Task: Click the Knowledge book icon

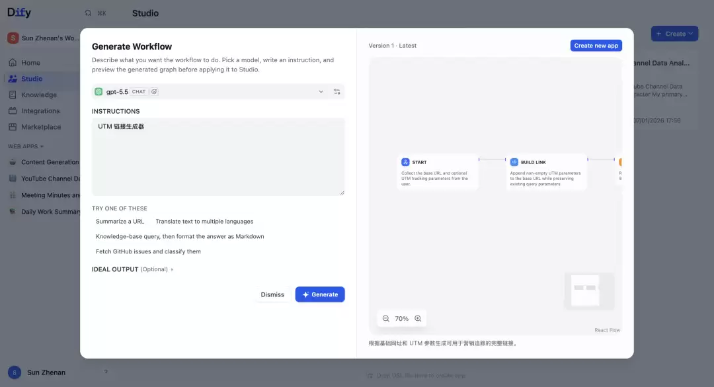Action: [x=13, y=95]
